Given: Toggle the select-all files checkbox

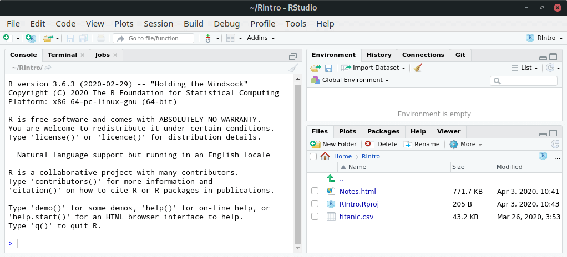Looking at the screenshot, I should click(313, 156).
